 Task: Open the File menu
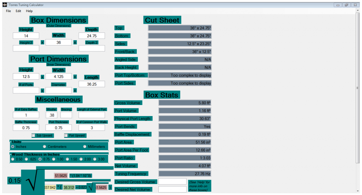[8, 11]
